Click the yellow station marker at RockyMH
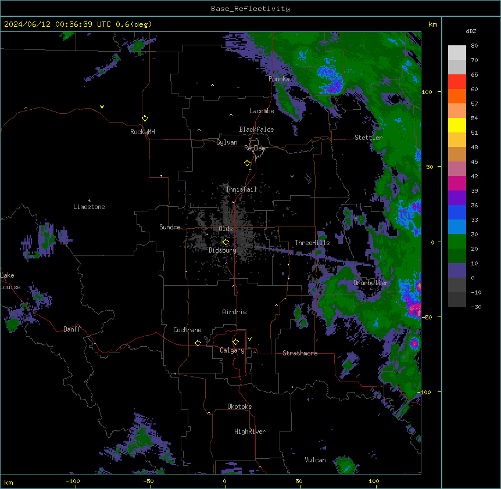 pos(145,118)
